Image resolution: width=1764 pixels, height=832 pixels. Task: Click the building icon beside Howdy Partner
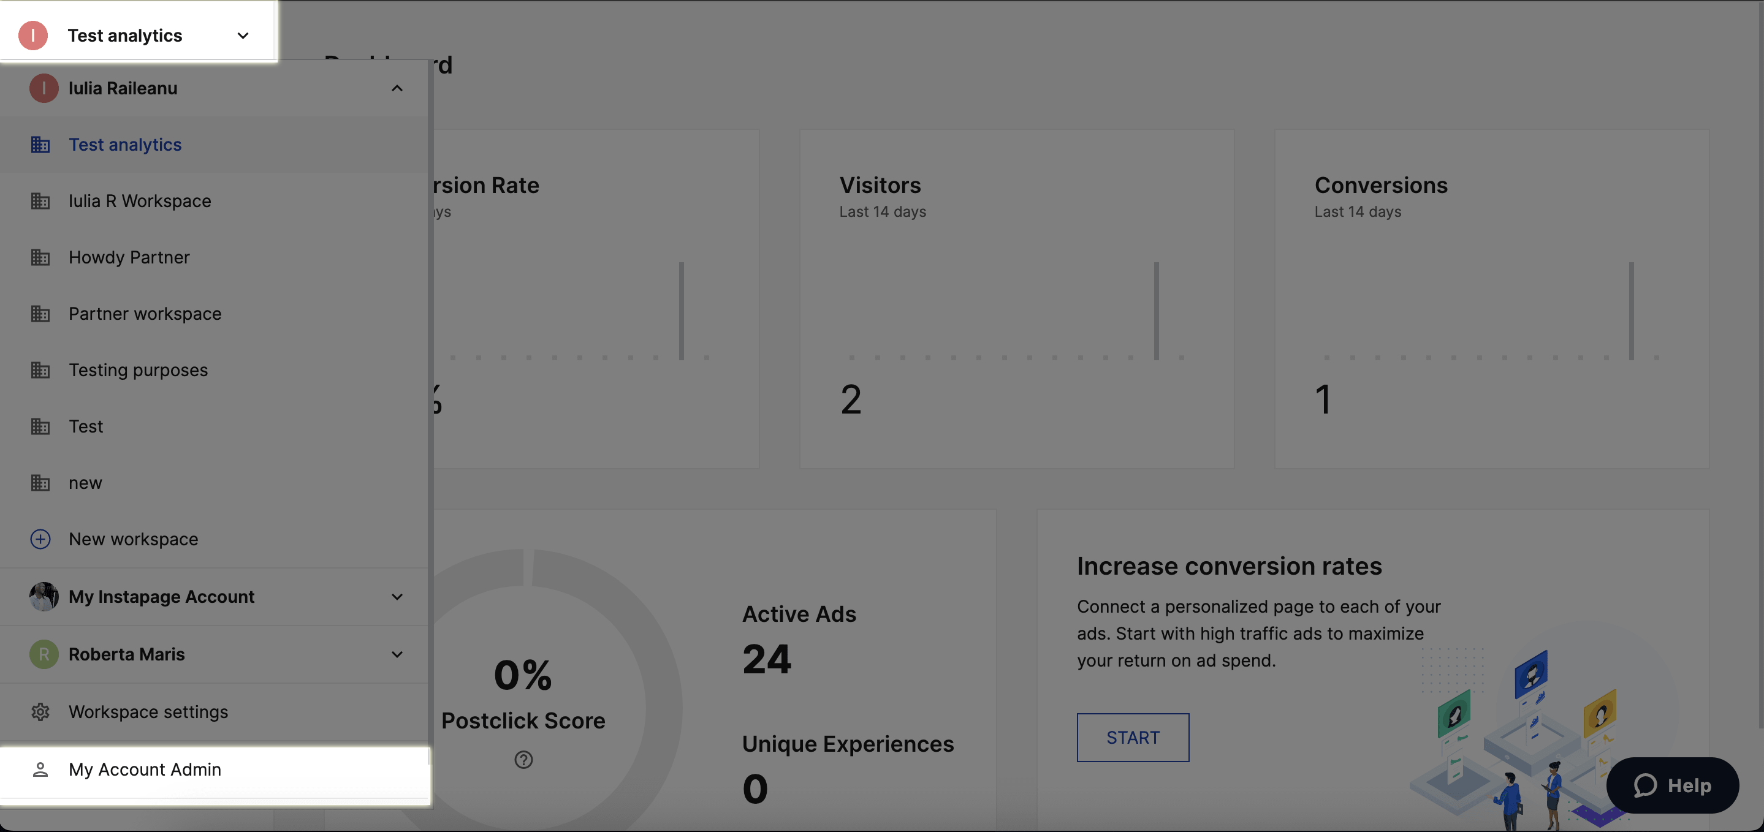point(40,257)
